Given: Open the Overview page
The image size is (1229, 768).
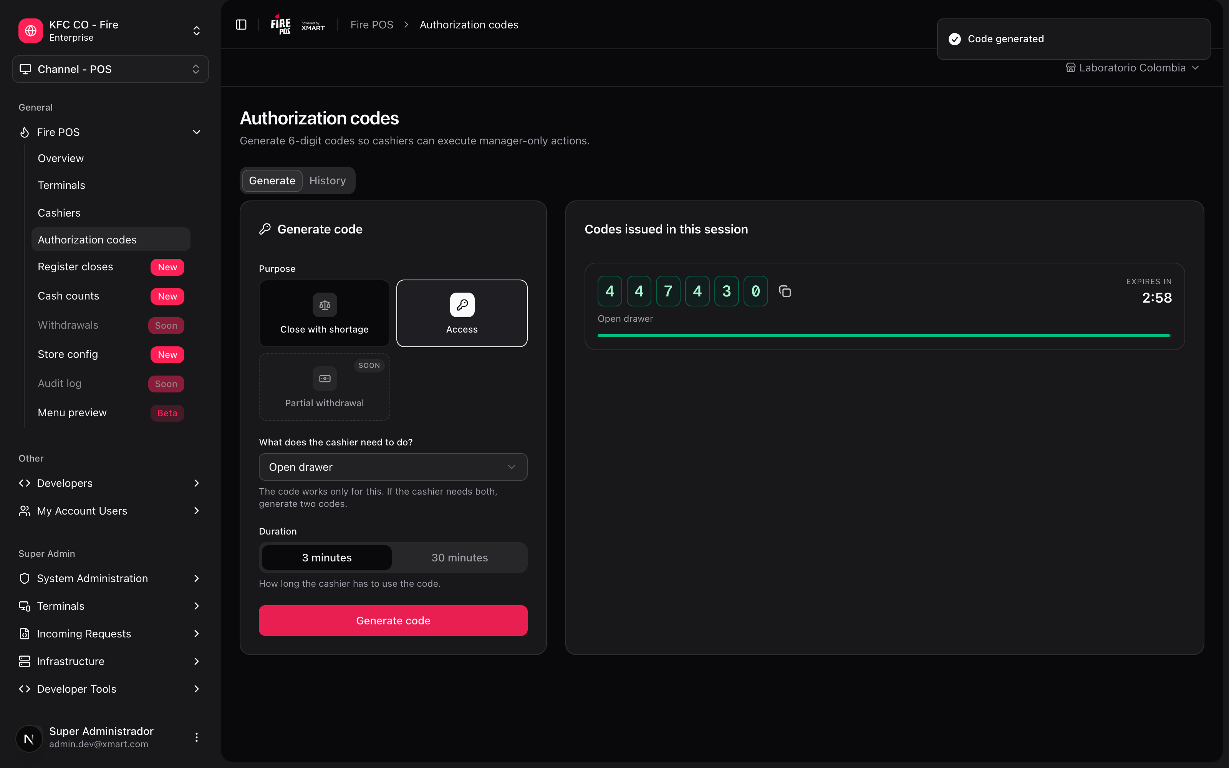Looking at the screenshot, I should point(111,159).
